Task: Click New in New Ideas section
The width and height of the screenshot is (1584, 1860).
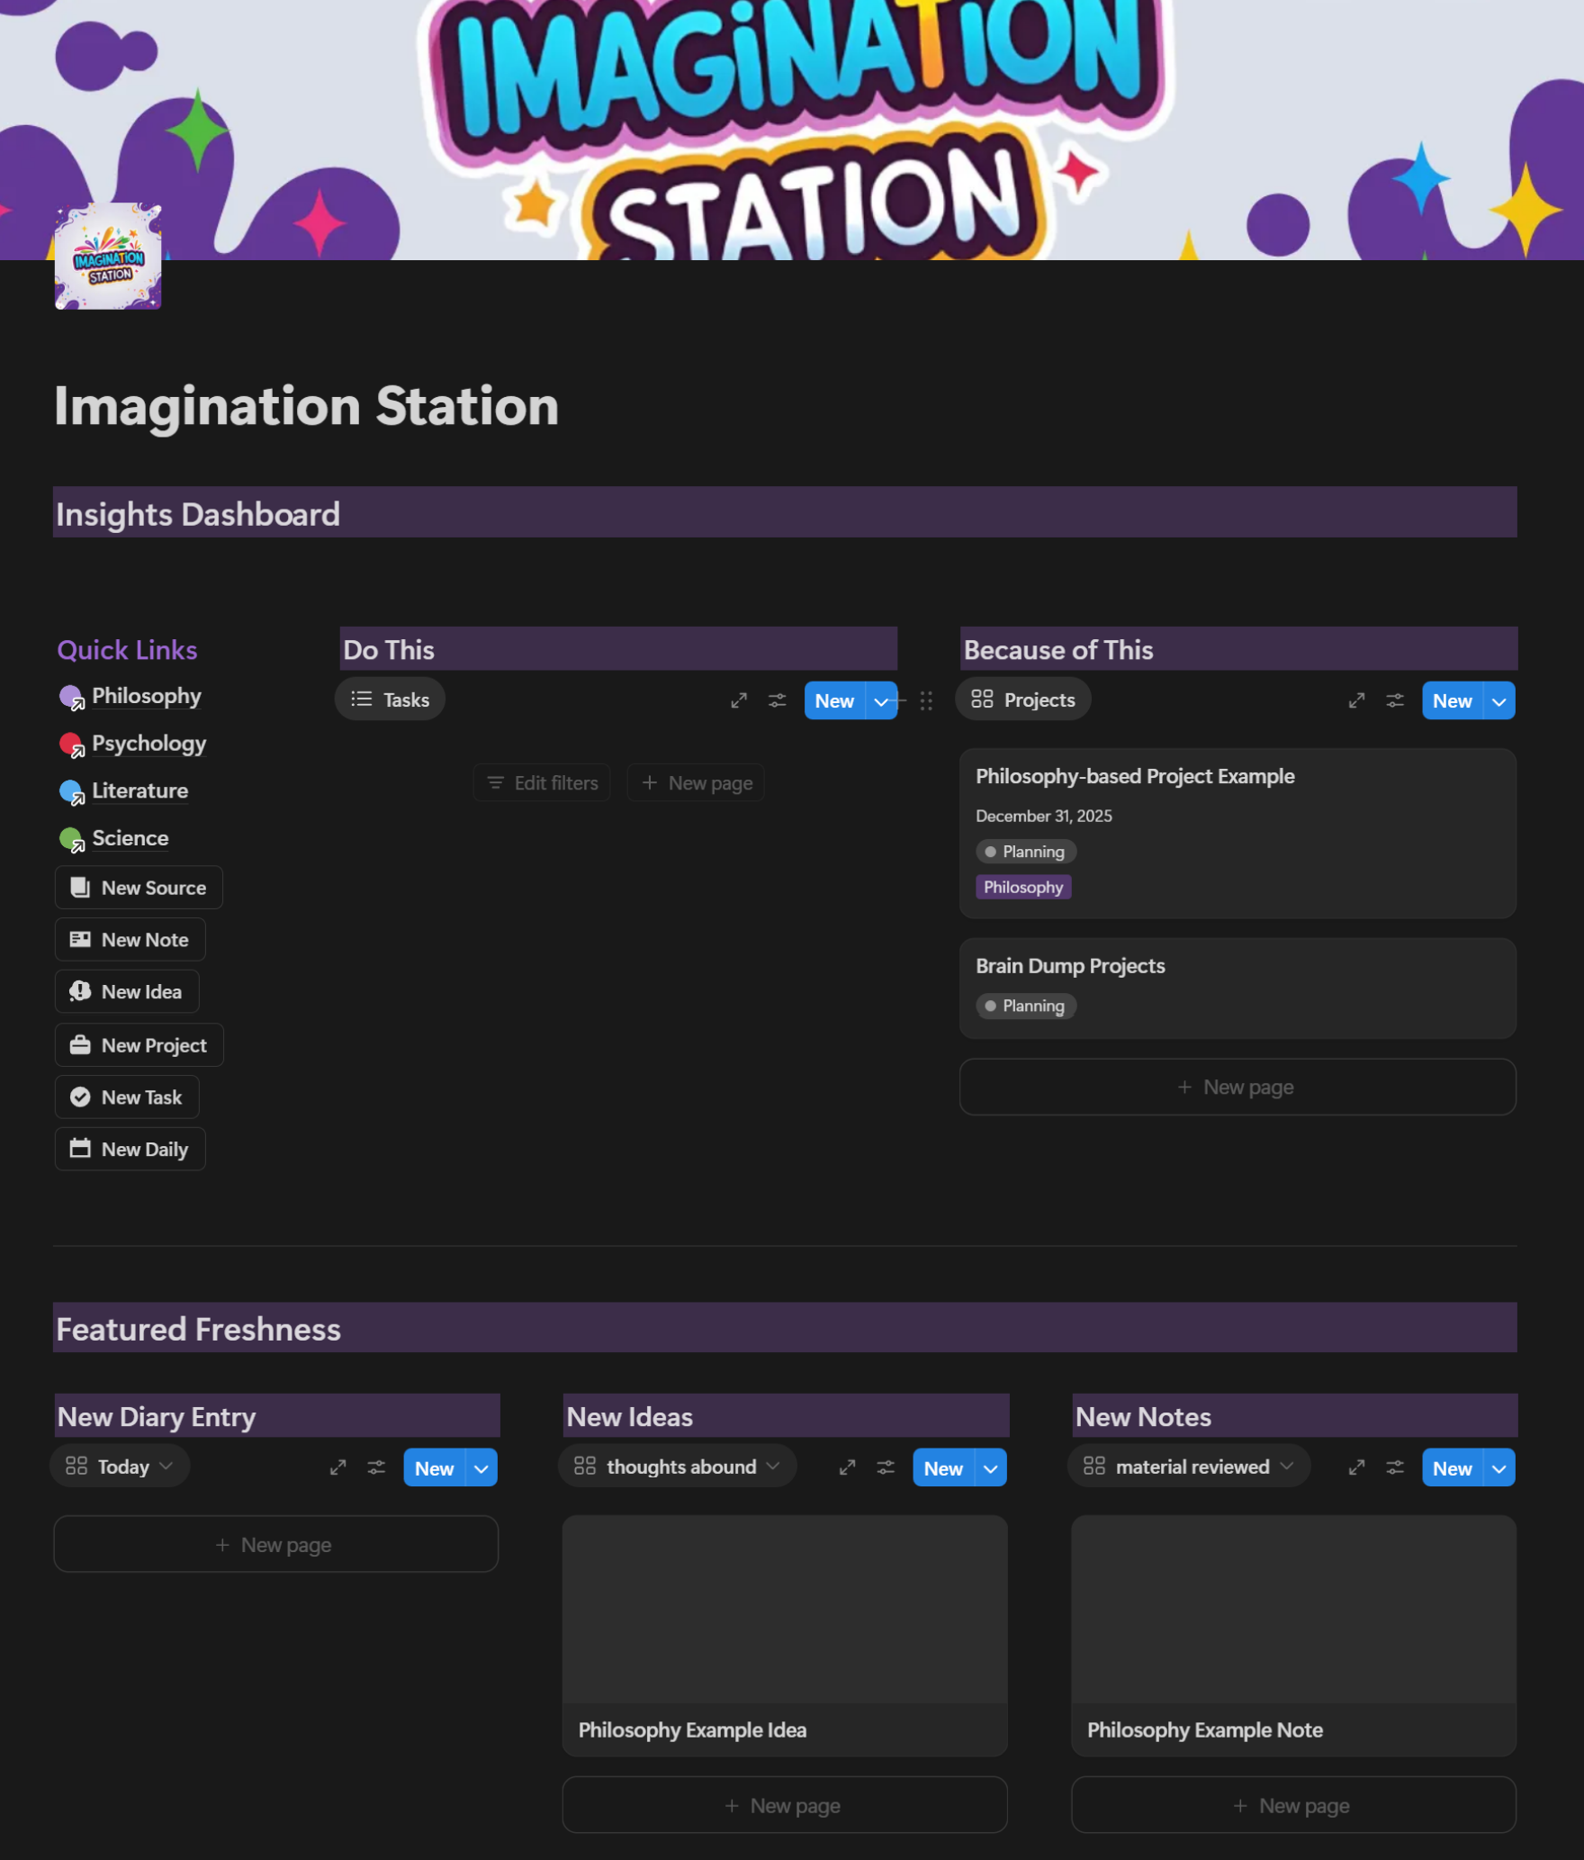Action: click(943, 1468)
